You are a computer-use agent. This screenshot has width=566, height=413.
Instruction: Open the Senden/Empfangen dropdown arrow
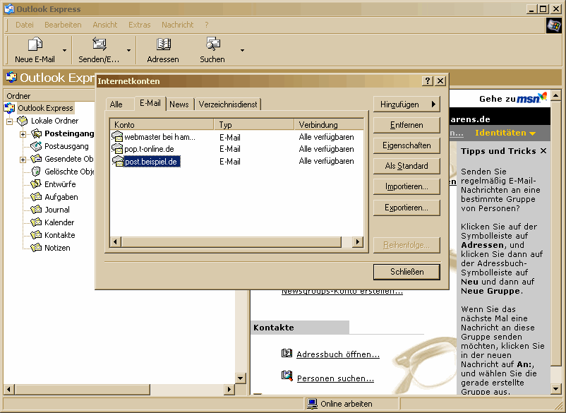[x=128, y=51]
